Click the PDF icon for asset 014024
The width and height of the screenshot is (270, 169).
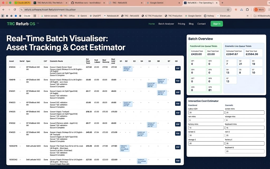(x=178, y=68)
